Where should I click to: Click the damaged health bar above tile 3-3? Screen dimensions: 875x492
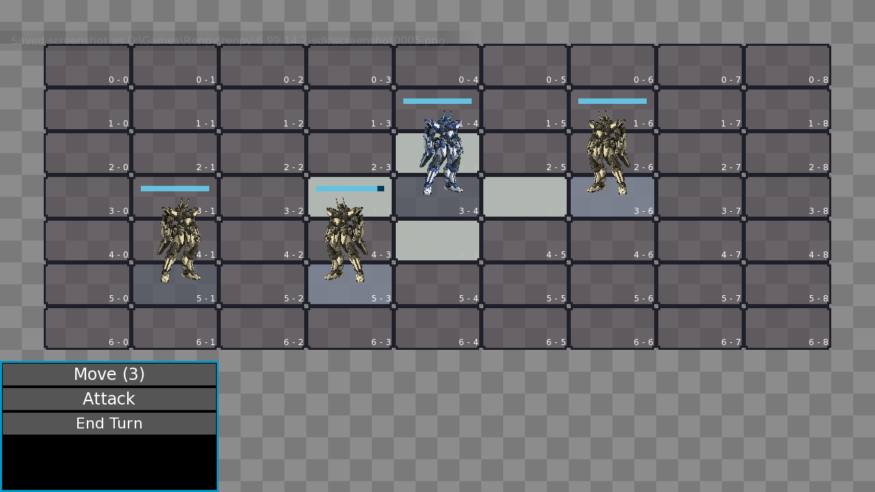tap(350, 189)
